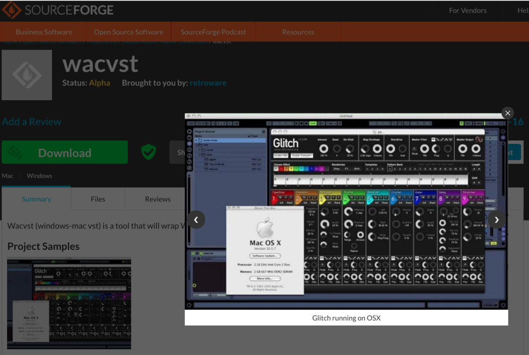This screenshot has width=529, height=355.
Task: Close the screenshot lightbox with X
Action: 507,113
